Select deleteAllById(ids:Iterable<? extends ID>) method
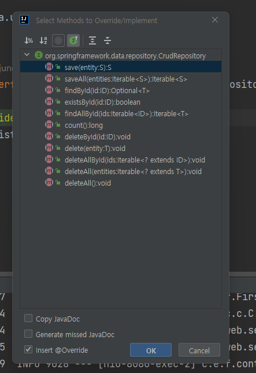 [x=121, y=160]
